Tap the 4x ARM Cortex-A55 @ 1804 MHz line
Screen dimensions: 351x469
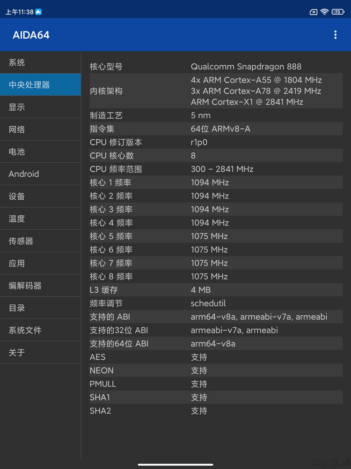256,80
